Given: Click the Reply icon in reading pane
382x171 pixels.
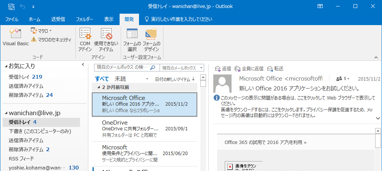Looking at the screenshot, I should pyautogui.click(x=223, y=68).
